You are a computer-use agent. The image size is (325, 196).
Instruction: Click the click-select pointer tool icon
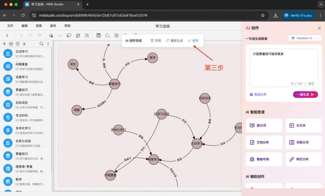tap(51, 36)
